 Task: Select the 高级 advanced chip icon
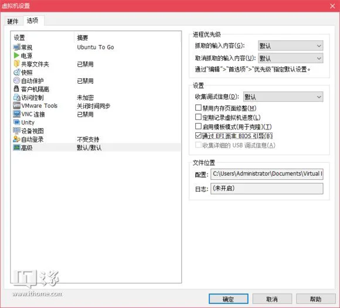[x=16, y=148]
